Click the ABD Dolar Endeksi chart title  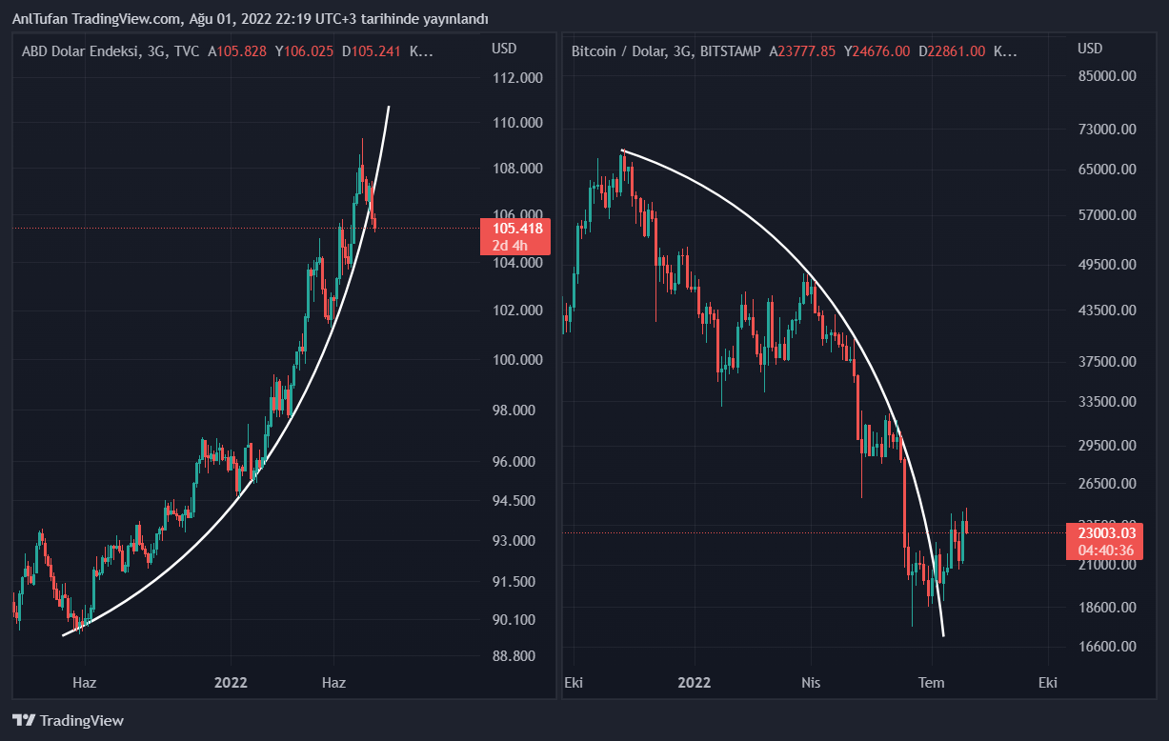pyautogui.click(x=111, y=51)
